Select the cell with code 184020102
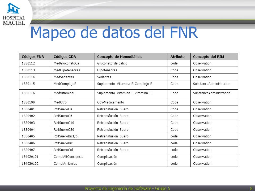 [x=35, y=164]
